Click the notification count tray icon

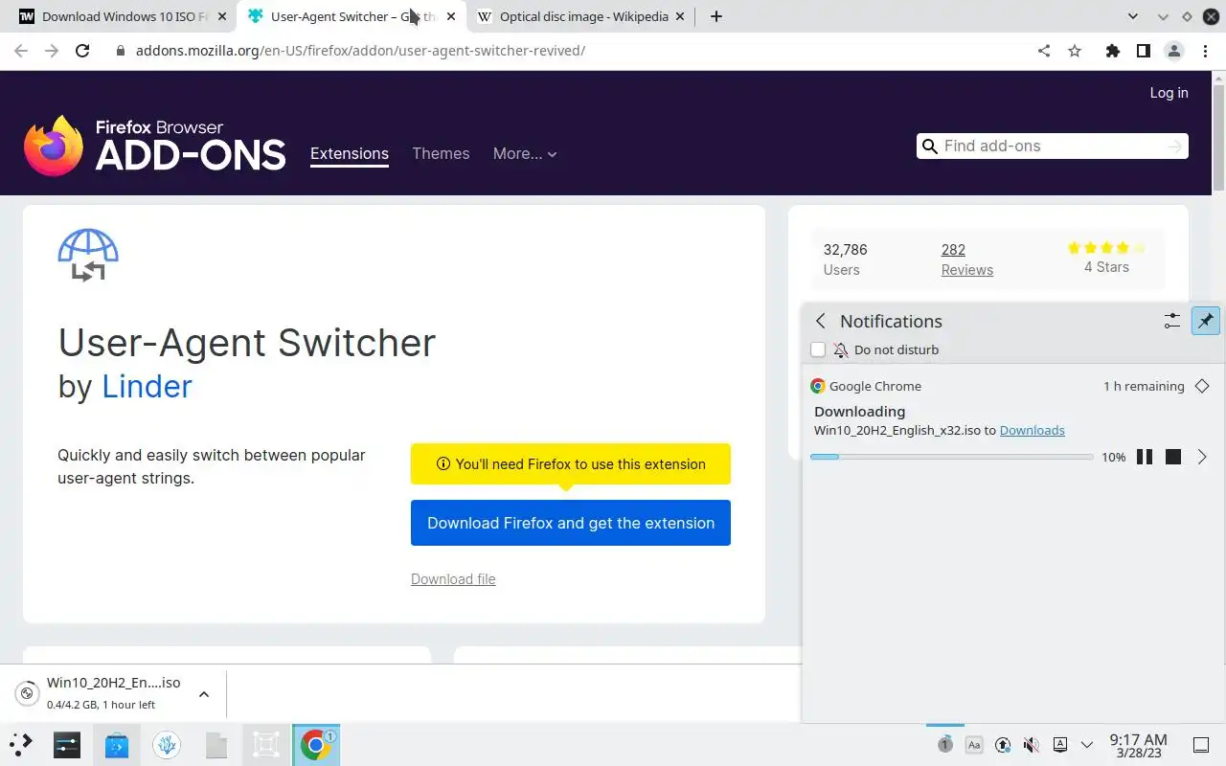(944, 744)
